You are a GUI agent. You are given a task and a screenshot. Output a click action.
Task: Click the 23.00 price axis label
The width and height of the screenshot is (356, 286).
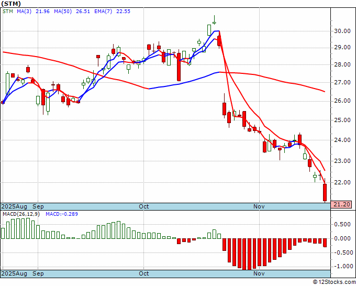342,161
